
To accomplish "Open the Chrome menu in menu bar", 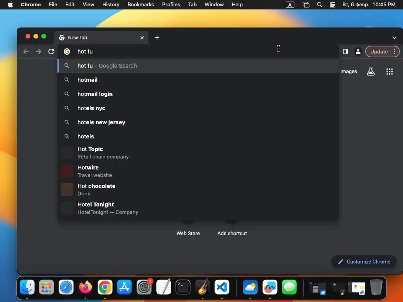I will 31,5.
